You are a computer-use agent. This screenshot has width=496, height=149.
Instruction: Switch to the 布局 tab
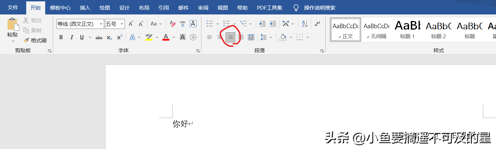tap(144, 8)
